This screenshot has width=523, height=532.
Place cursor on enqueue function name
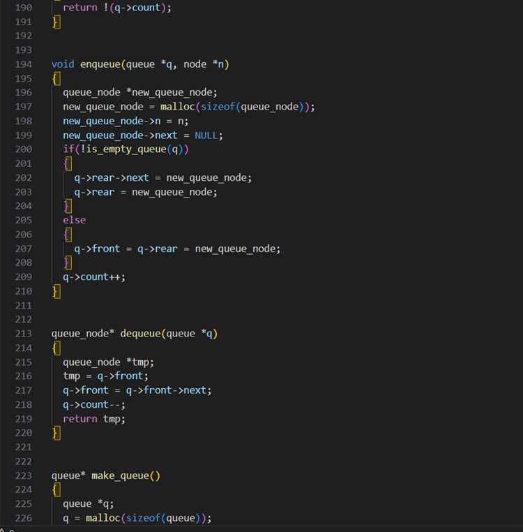[100, 64]
